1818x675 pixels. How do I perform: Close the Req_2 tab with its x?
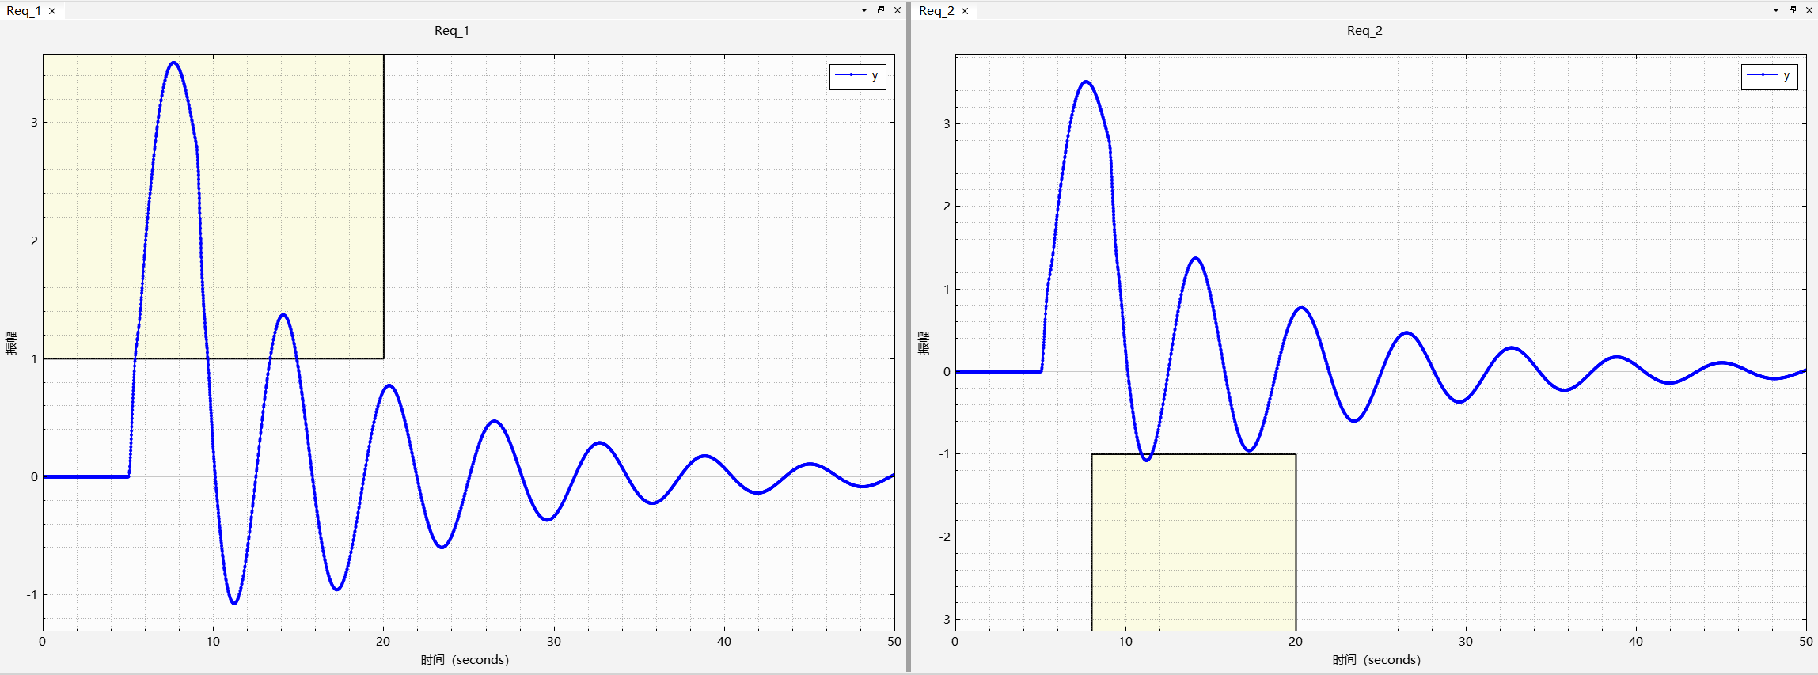click(x=965, y=11)
